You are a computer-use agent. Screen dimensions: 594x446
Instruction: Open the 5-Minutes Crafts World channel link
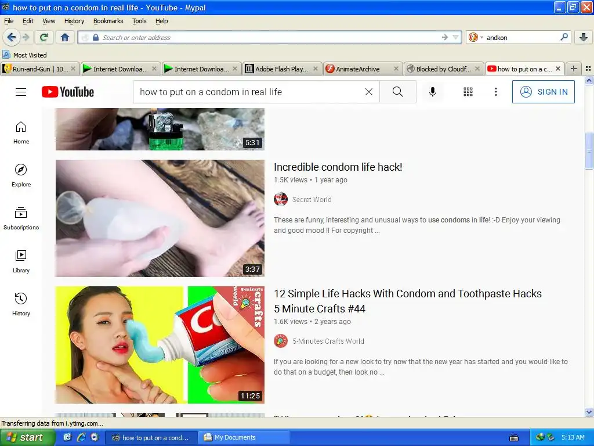(x=328, y=341)
